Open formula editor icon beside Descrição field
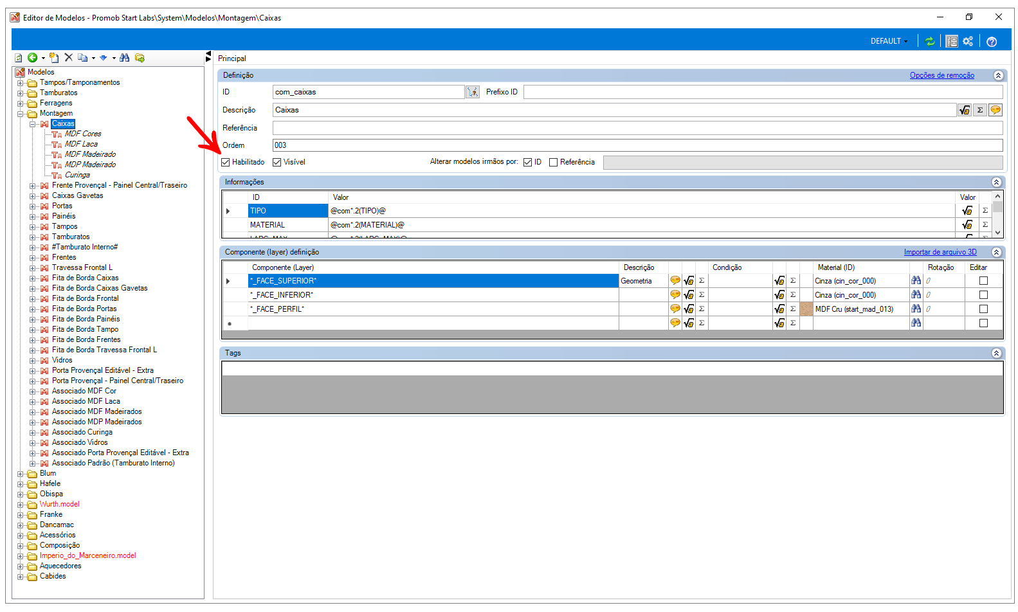 pos(964,110)
